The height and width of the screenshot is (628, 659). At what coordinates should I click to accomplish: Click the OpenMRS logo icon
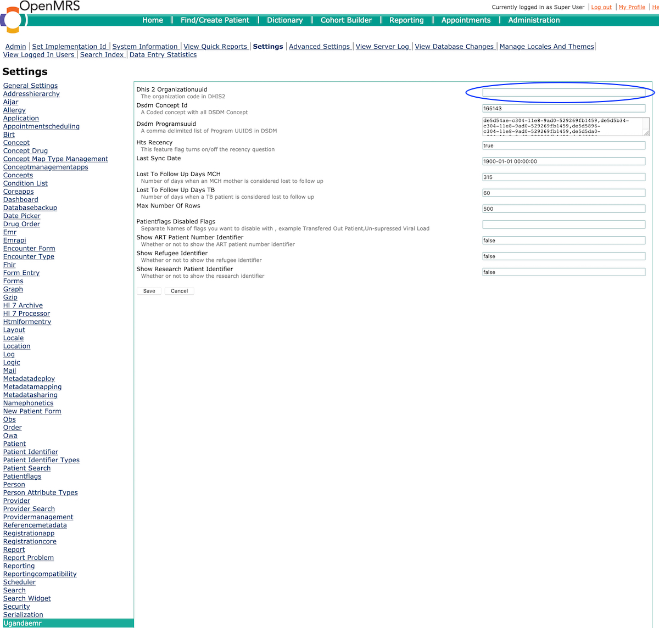(x=13, y=20)
